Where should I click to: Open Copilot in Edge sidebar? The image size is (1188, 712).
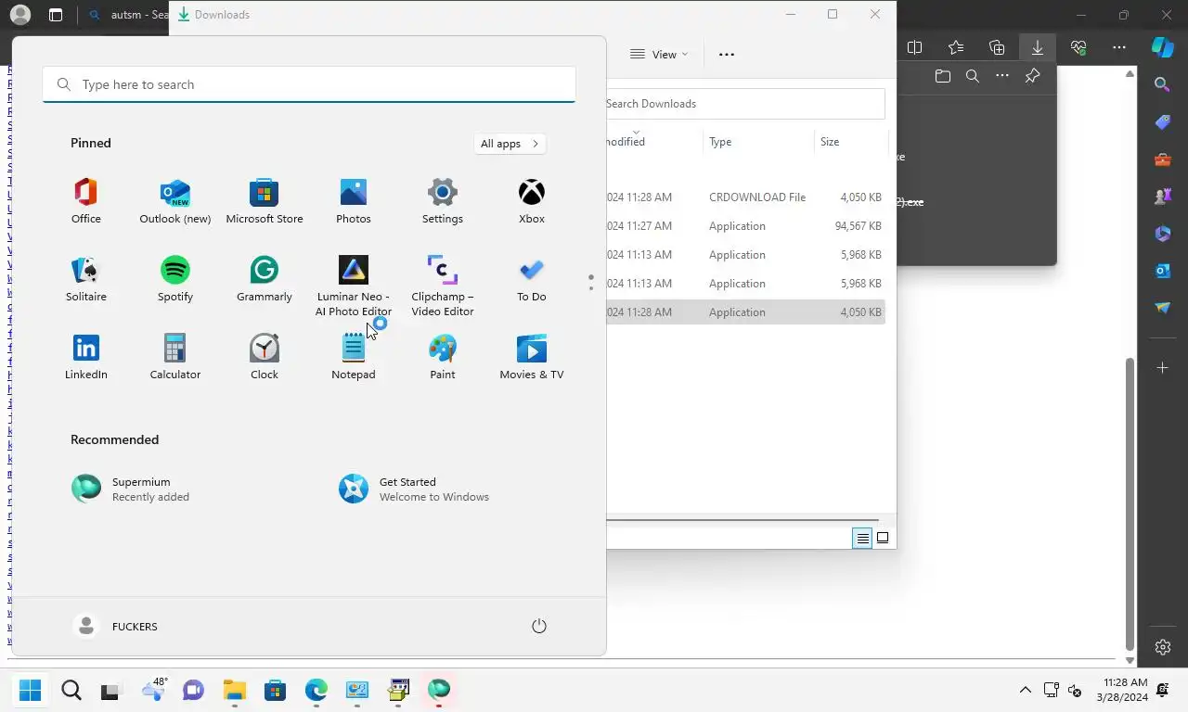(1163, 46)
